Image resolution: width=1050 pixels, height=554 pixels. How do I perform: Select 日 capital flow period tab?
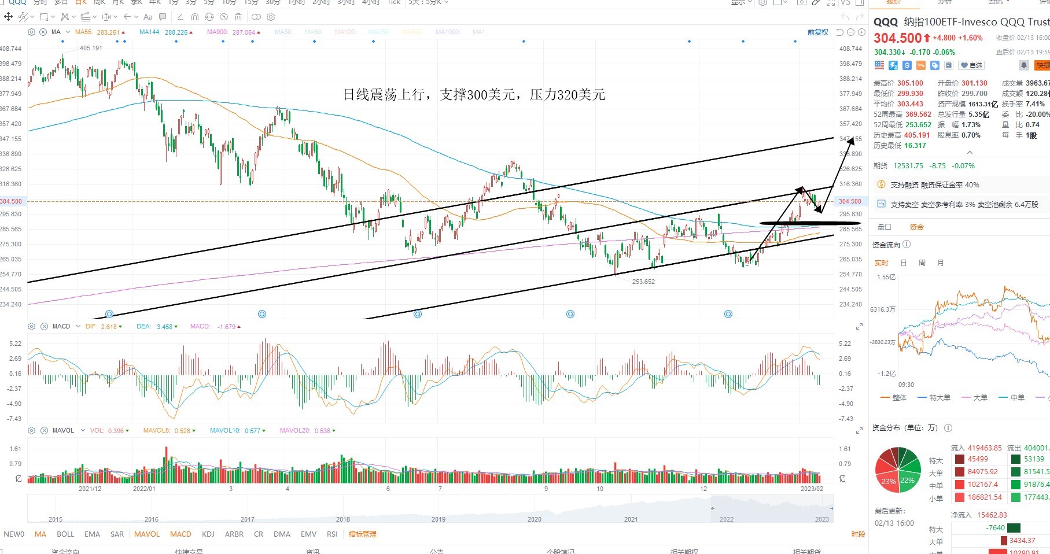pos(904,263)
